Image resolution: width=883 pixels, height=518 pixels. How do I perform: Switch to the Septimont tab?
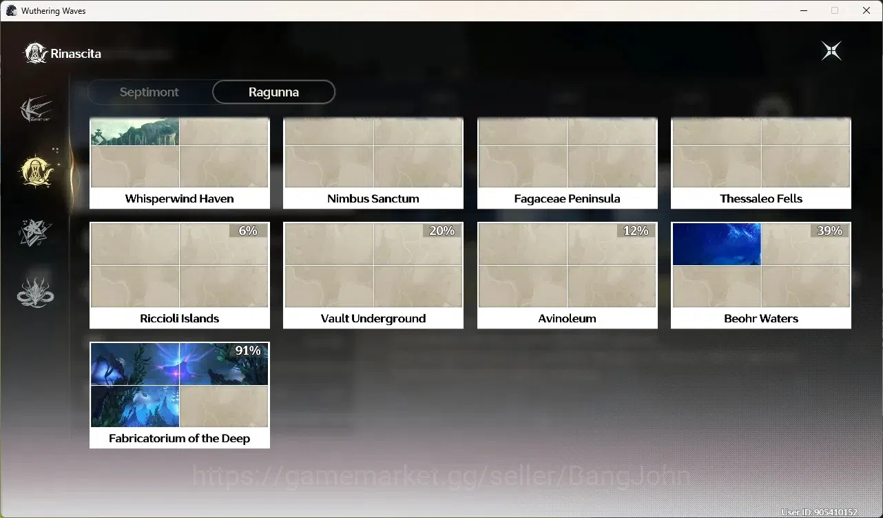click(x=149, y=92)
